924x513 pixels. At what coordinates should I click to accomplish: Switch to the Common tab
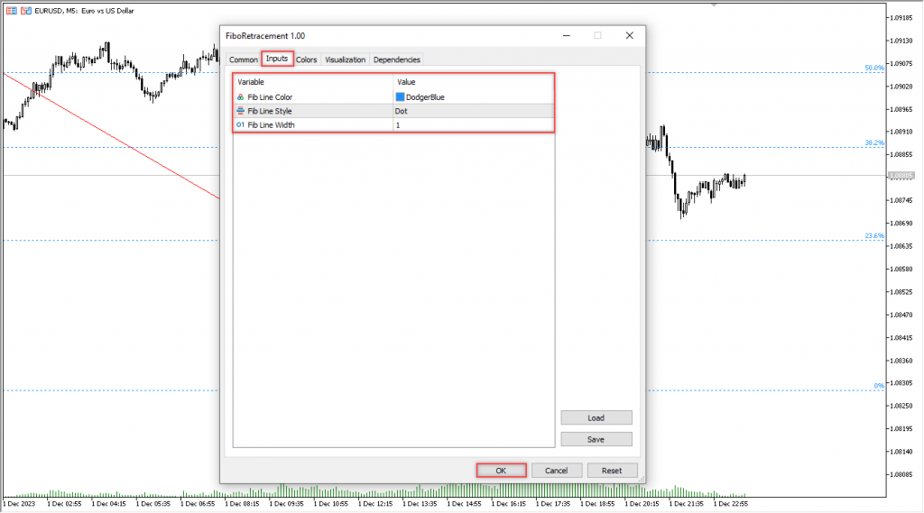click(x=243, y=60)
